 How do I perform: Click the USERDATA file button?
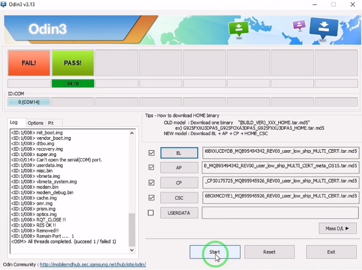[179, 213]
